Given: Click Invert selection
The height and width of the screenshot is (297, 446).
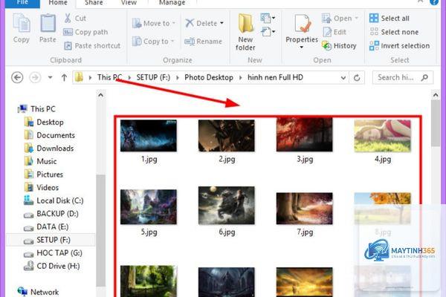Looking at the screenshot, I should pos(399,45).
